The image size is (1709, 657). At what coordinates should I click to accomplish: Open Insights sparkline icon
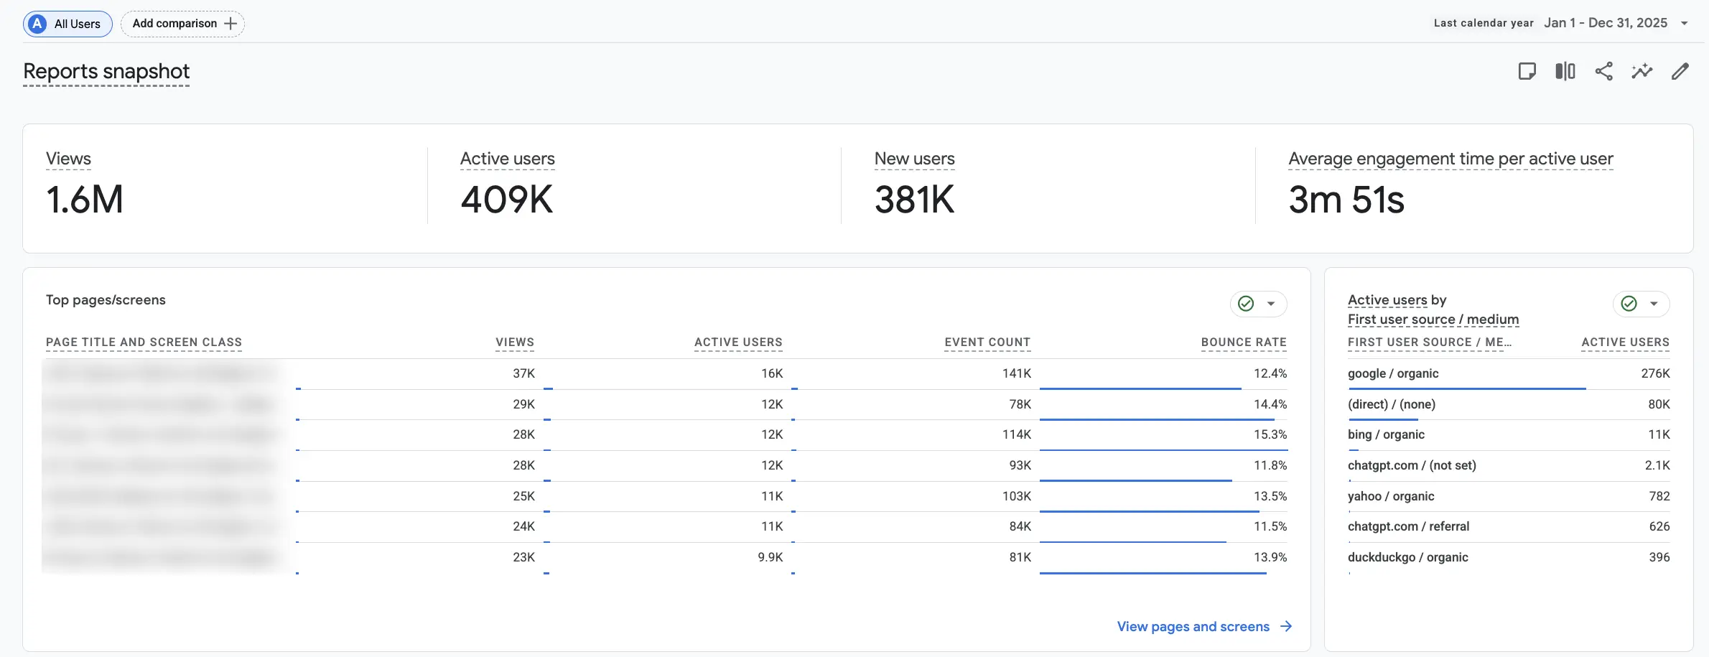tap(1642, 71)
